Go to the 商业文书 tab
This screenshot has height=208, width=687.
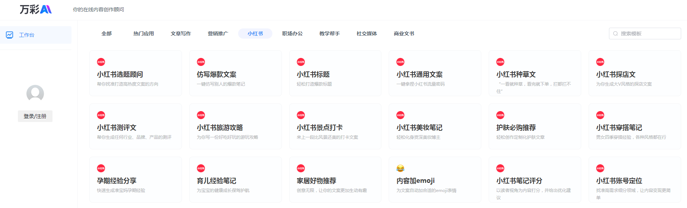click(x=404, y=34)
